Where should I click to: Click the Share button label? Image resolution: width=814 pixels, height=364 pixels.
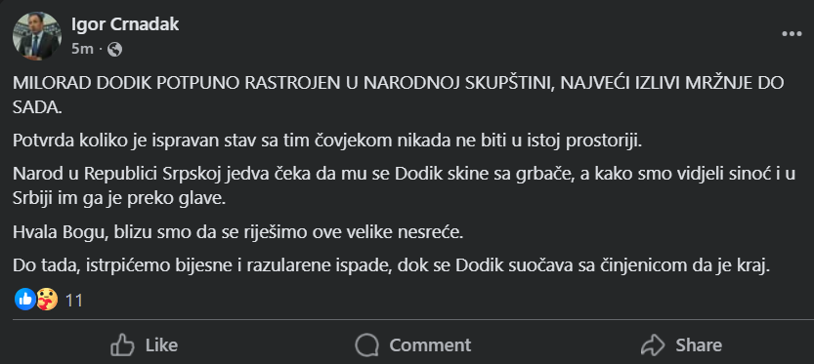(x=699, y=344)
